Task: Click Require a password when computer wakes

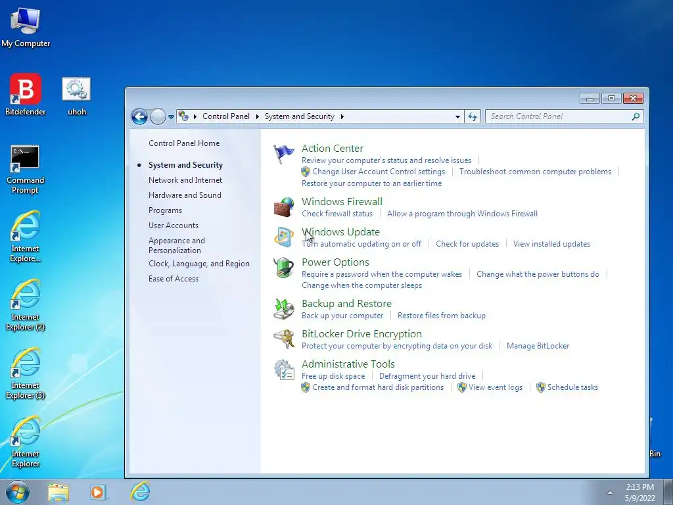Action: click(382, 274)
